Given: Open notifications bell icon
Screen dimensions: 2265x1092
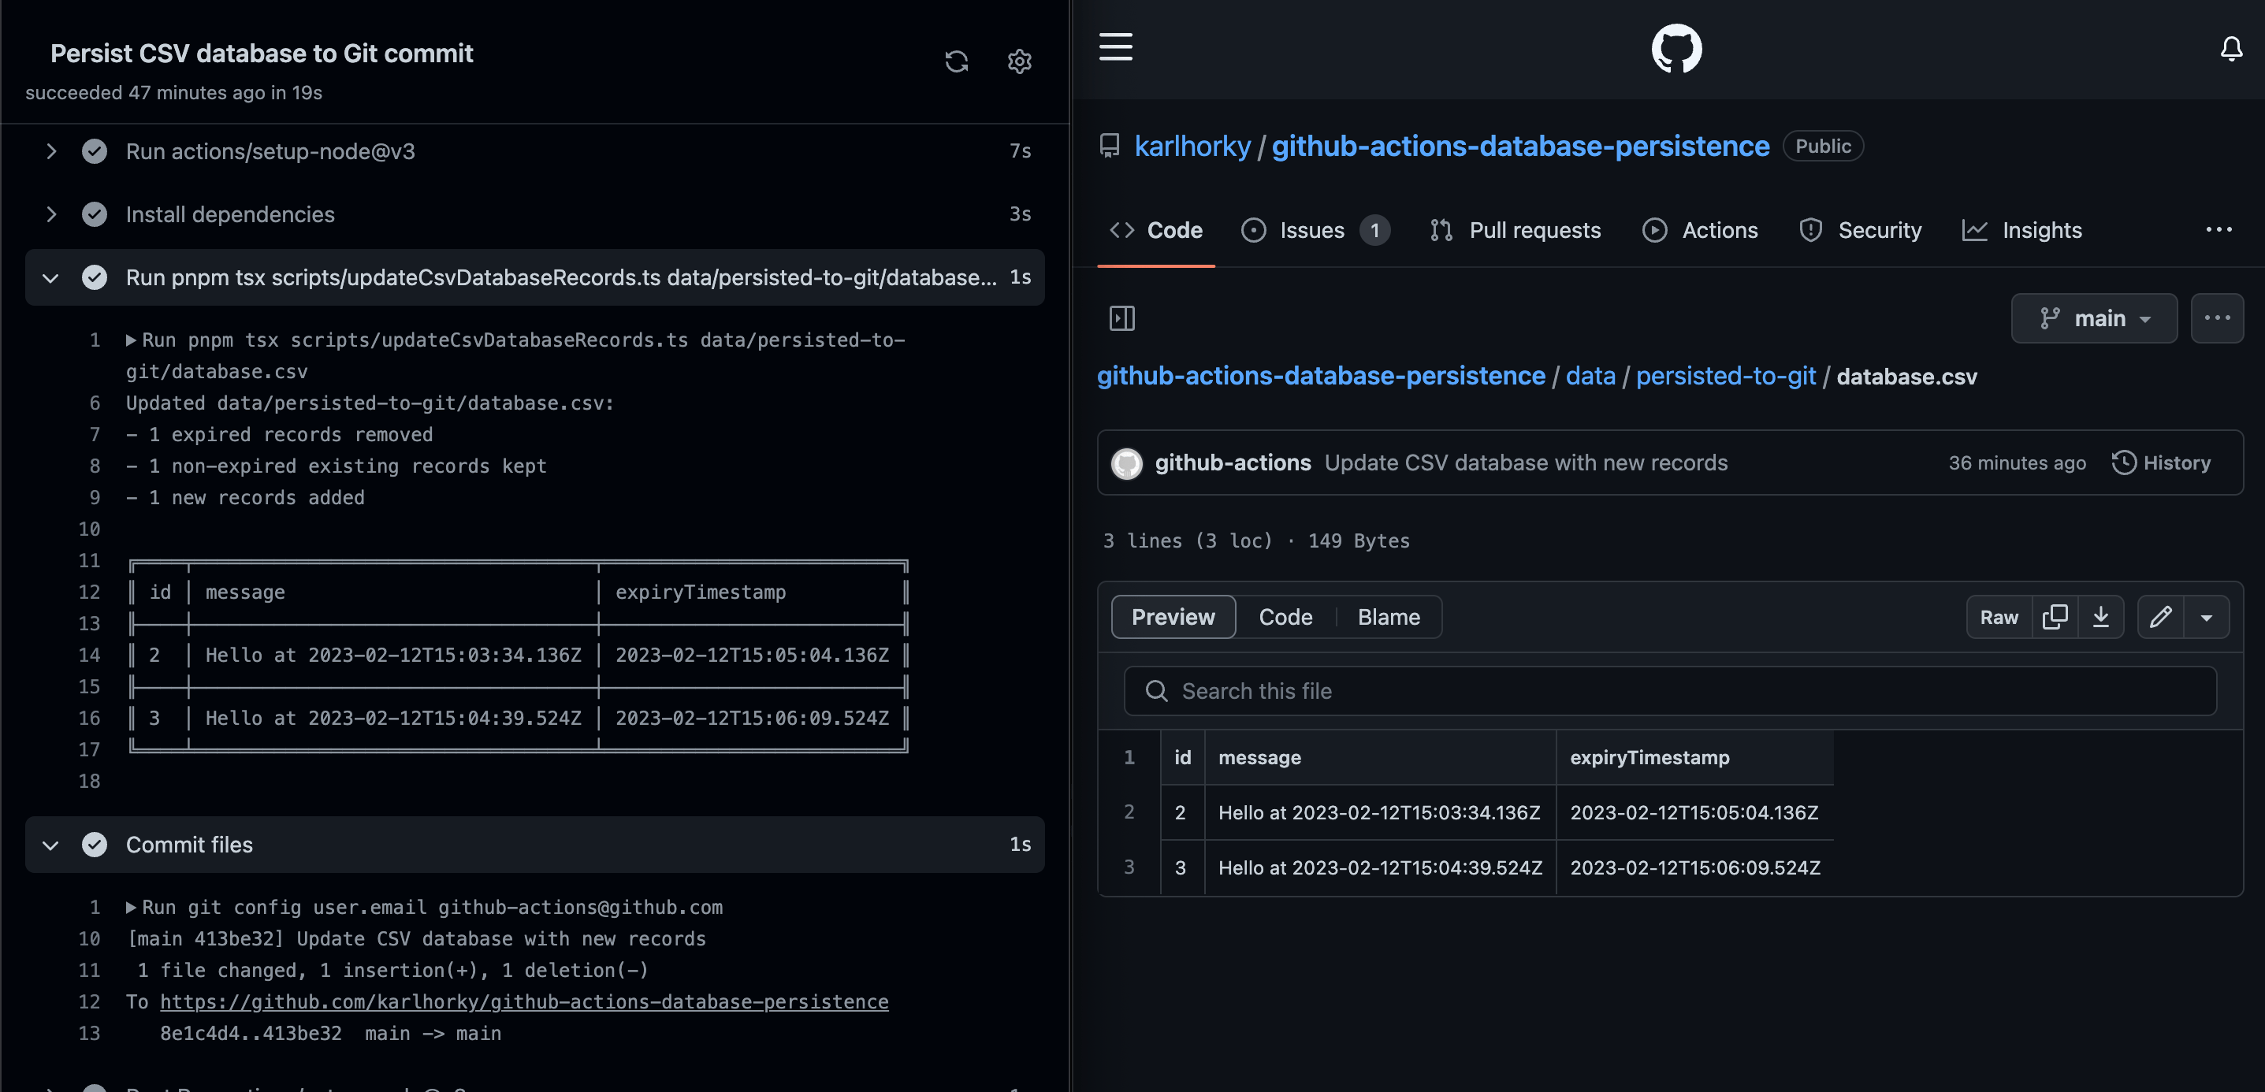Looking at the screenshot, I should [2230, 48].
